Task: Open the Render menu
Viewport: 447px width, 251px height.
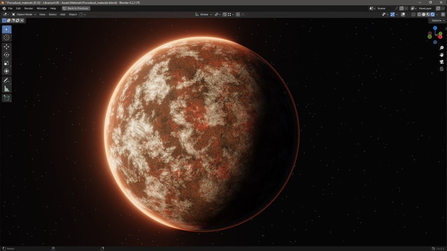Action: pyautogui.click(x=28, y=8)
